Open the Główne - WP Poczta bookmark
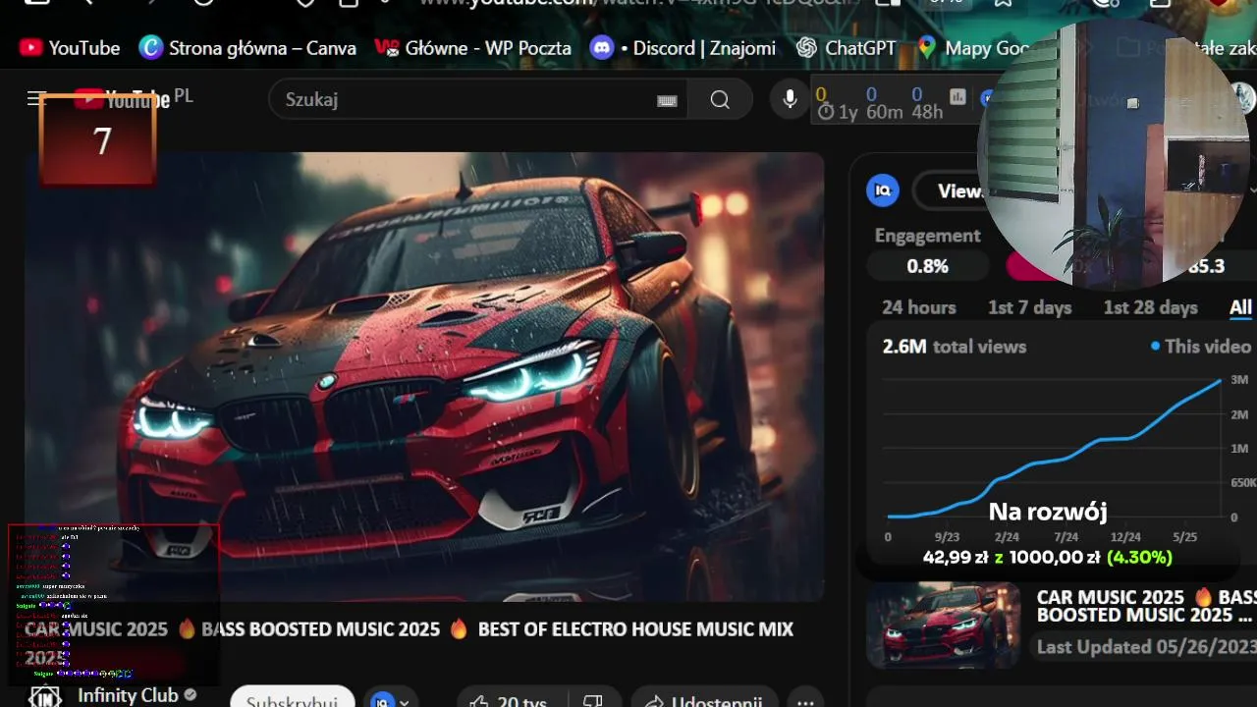The image size is (1257, 707). point(473,47)
